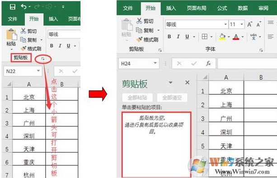Expand Underline dropdown in left window
This screenshot has height=178, width=277.
[x=75, y=46]
